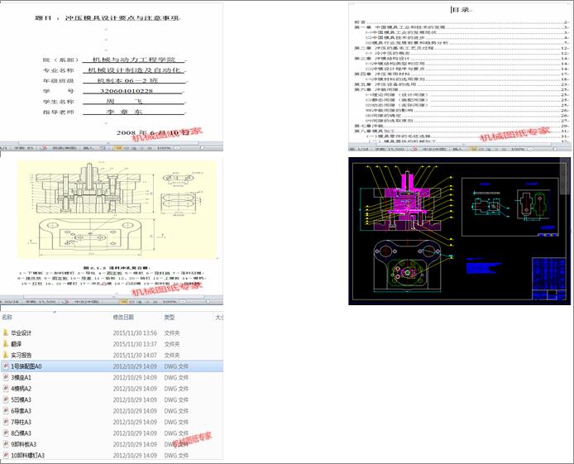
Task: Select folder name 翻译
Action: tap(16, 344)
